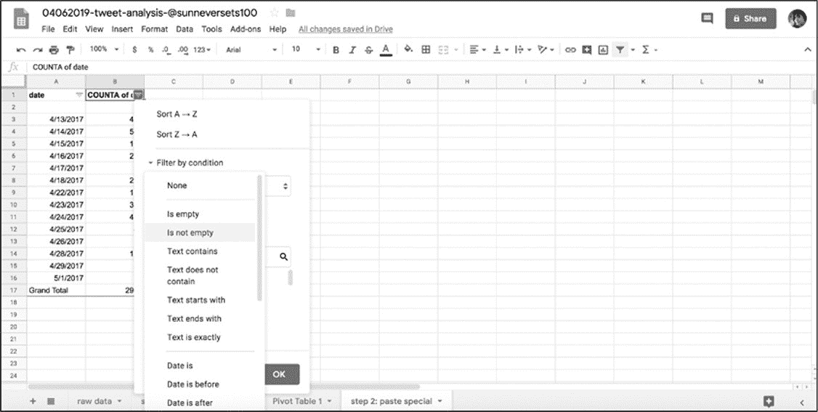Click the Share button
The image size is (818, 412).
tap(750, 19)
